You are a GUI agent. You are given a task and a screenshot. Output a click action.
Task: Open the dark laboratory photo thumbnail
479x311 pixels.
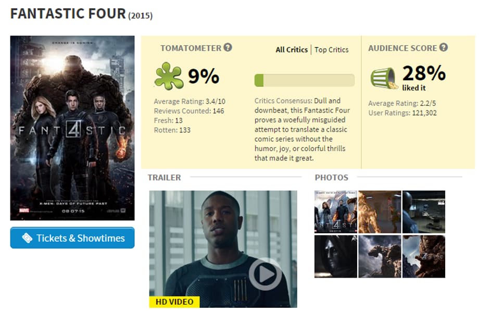(x=423, y=212)
